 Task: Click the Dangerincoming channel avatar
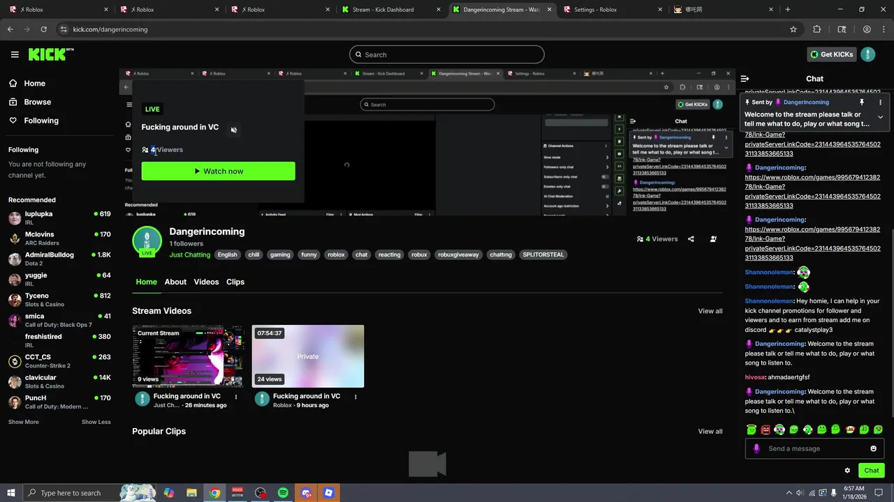coord(147,242)
